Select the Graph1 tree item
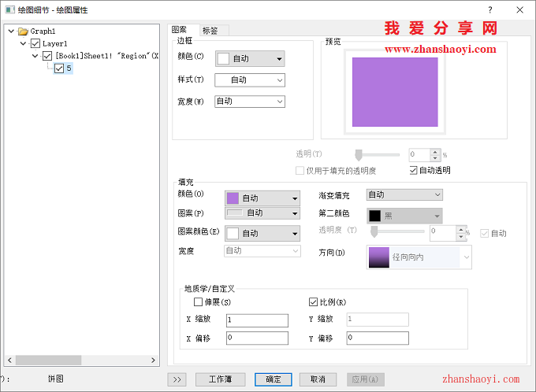The height and width of the screenshot is (392, 536). [43, 31]
